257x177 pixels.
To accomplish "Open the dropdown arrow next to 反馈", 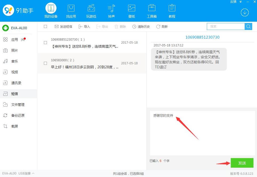I will point(241,2).
